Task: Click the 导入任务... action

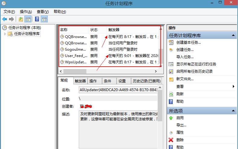Action: (x=185, y=57)
